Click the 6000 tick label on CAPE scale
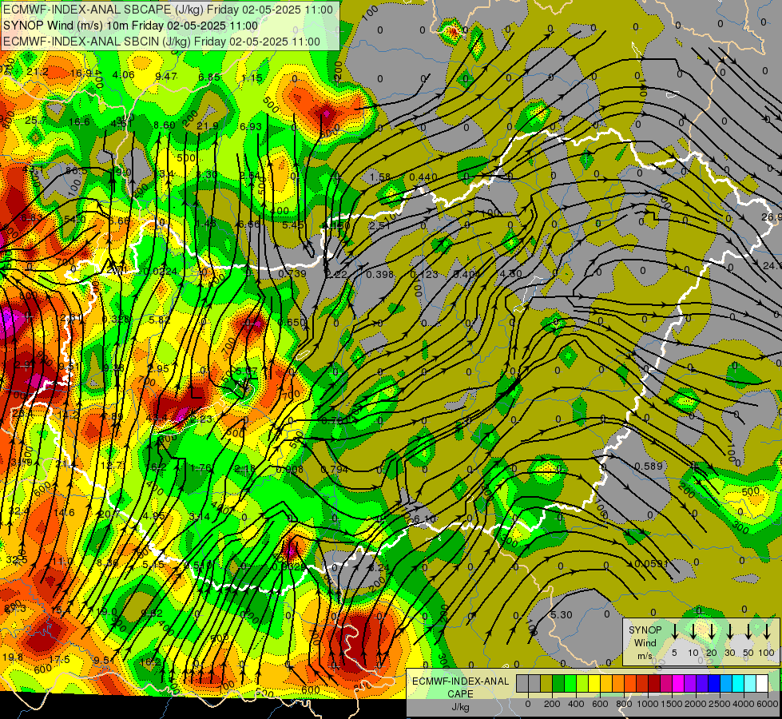The width and height of the screenshot is (782, 719). pyautogui.click(x=768, y=704)
